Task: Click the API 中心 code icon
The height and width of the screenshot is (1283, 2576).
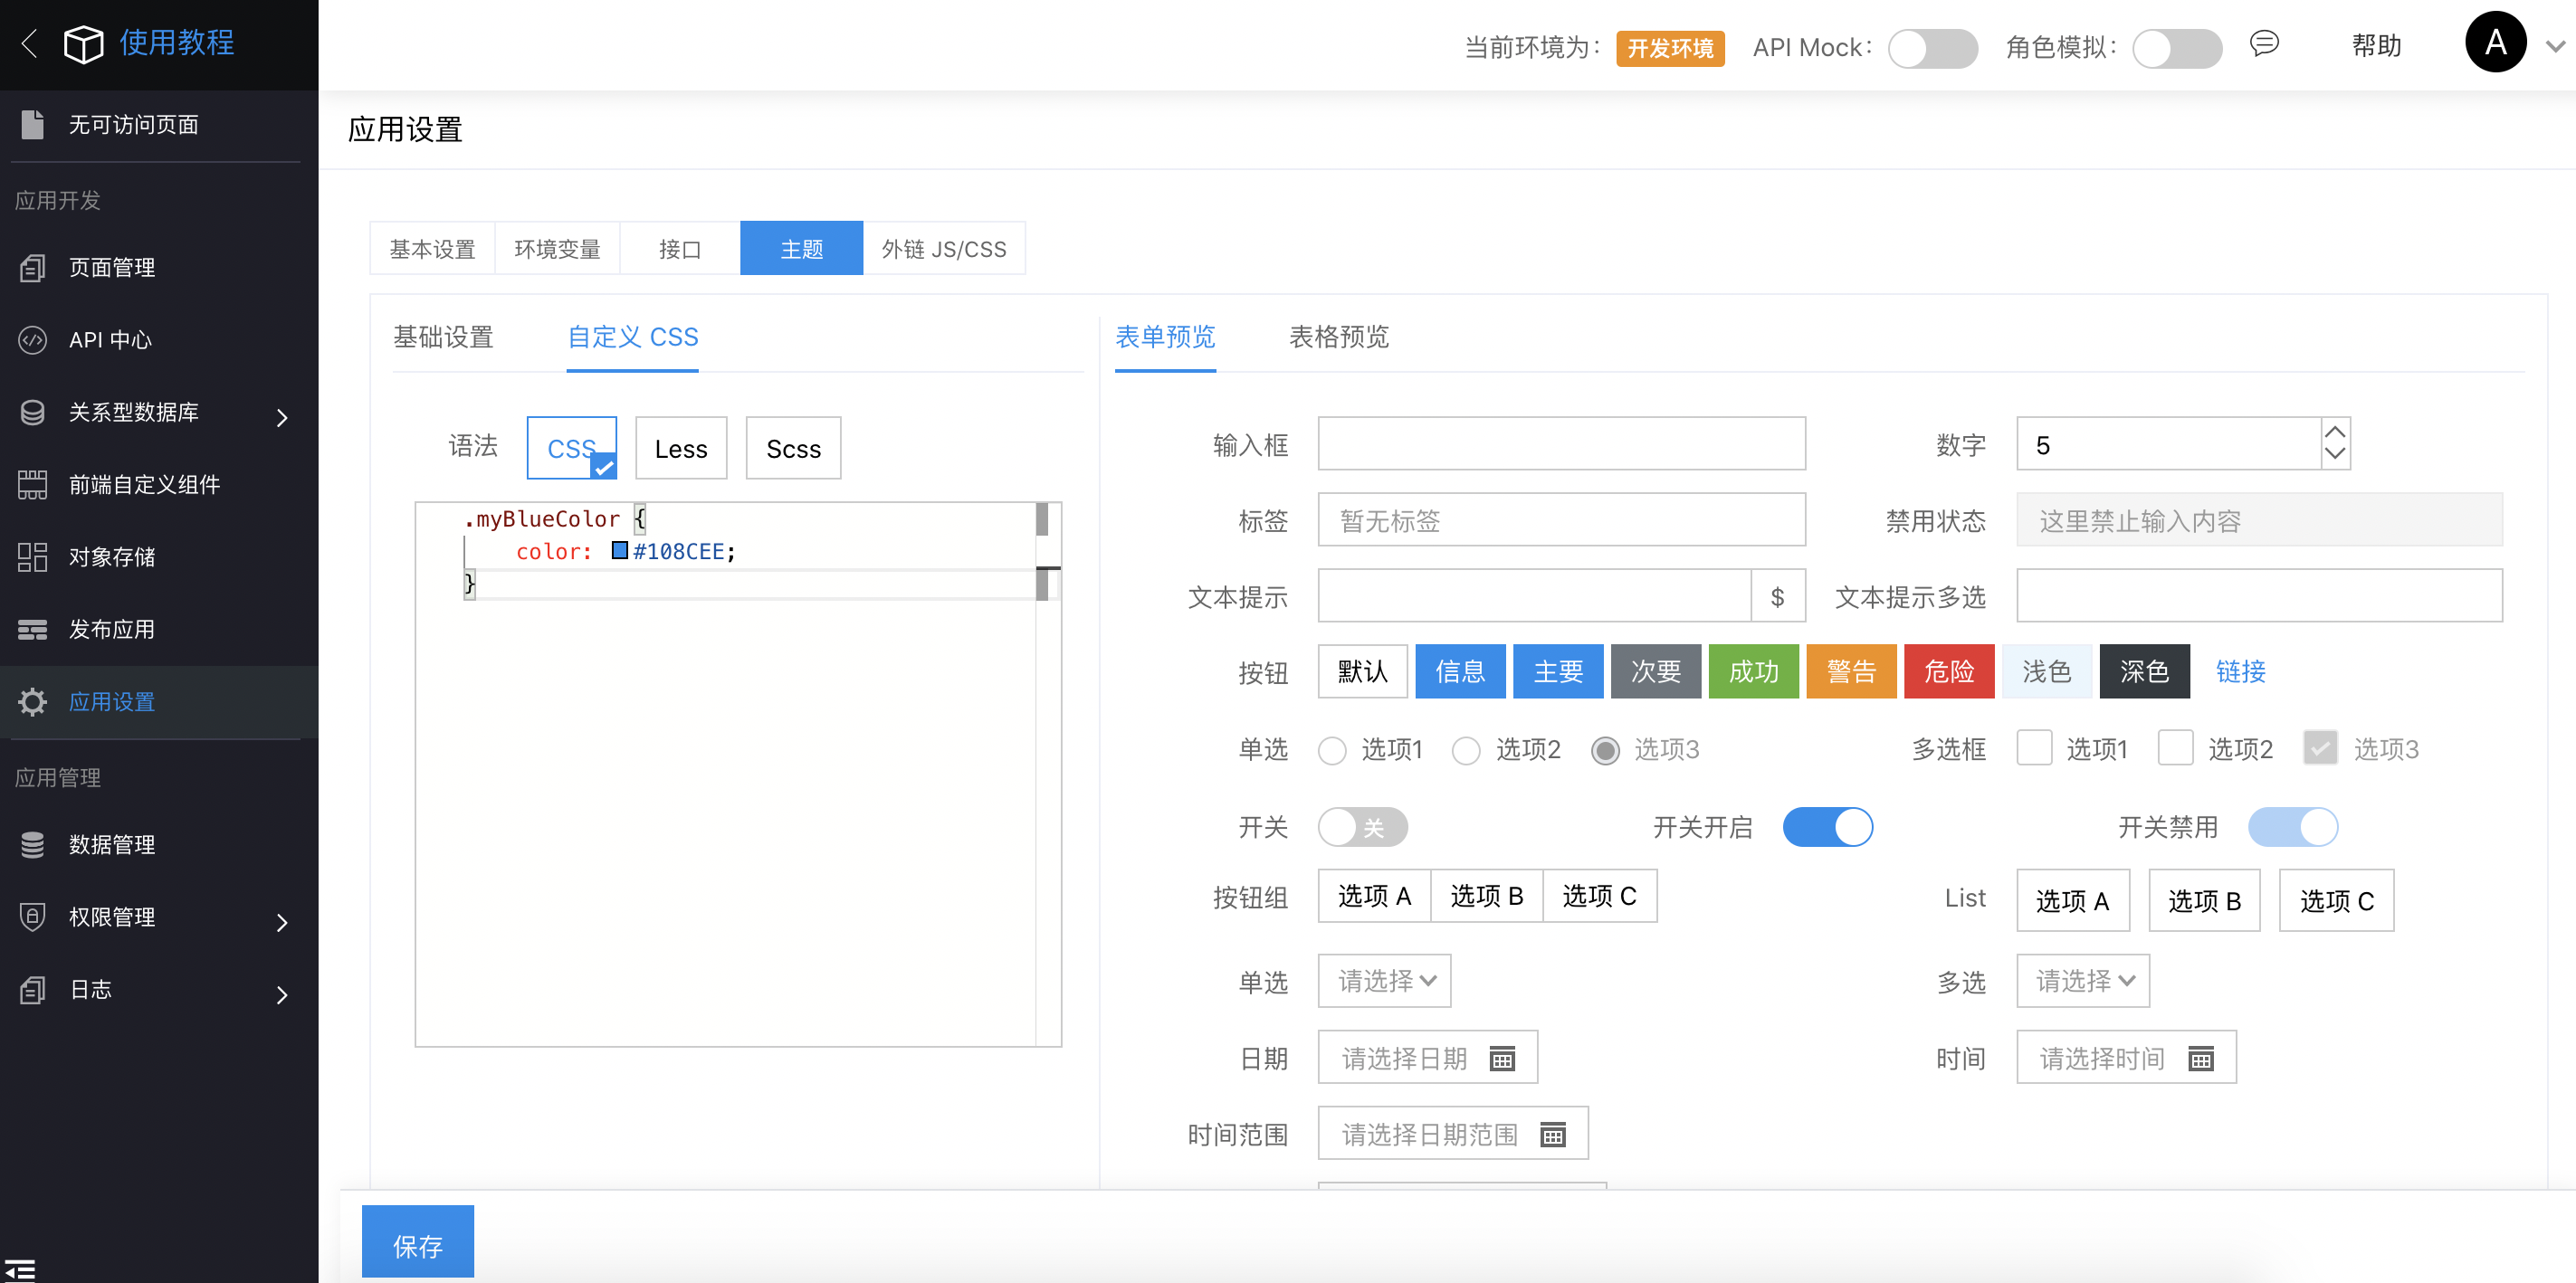Action: click(x=32, y=339)
